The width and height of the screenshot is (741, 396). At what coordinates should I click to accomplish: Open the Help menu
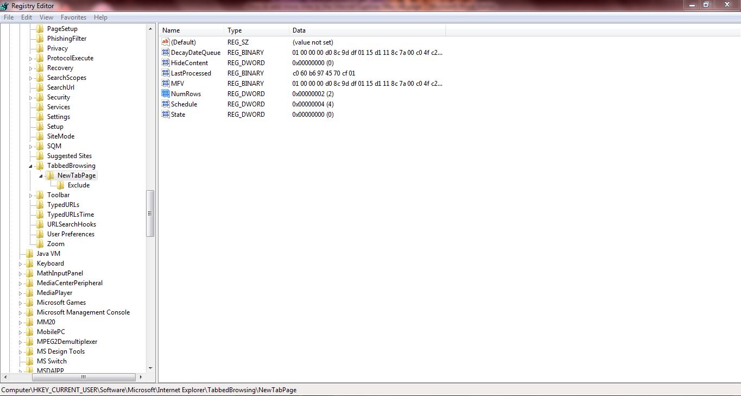point(100,17)
